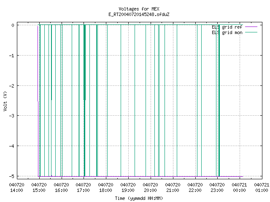Click the x-axis label 040720 21:00
The width and height of the screenshot is (270, 202).
tap(173, 188)
